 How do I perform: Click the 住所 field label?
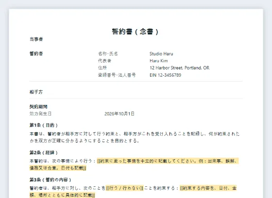(102, 68)
